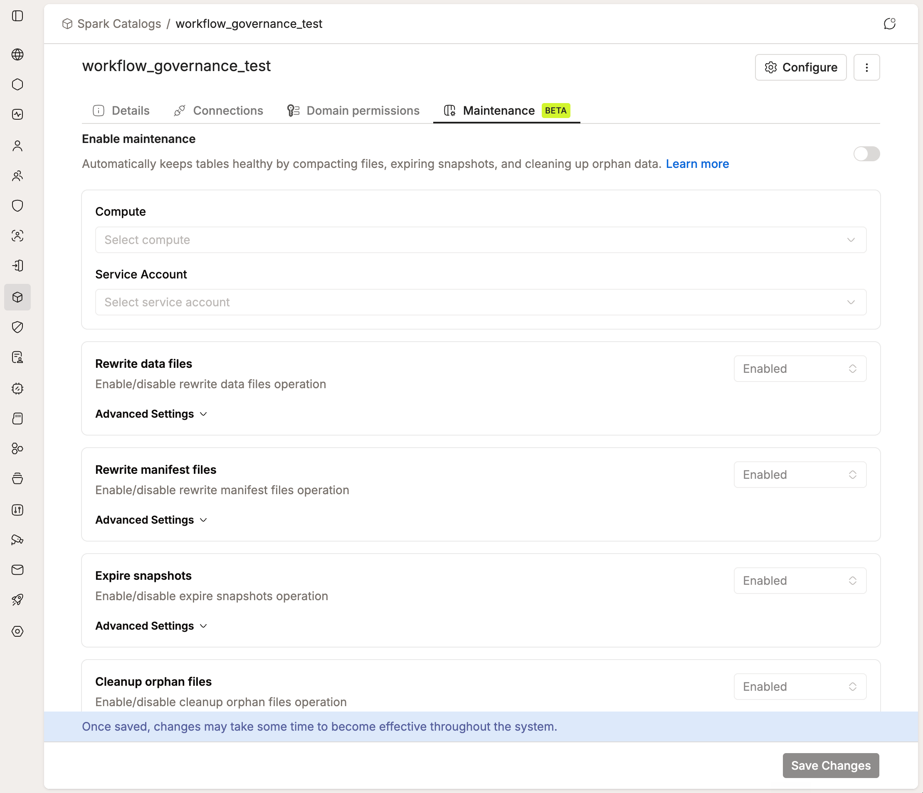Select the Maintenance BETA tab
This screenshot has height=793, width=923.
coord(507,111)
